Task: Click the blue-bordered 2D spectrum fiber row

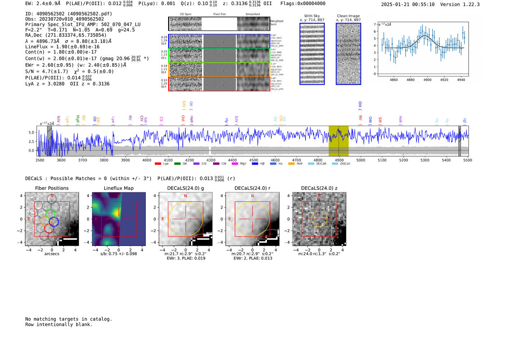Action: (219, 41)
